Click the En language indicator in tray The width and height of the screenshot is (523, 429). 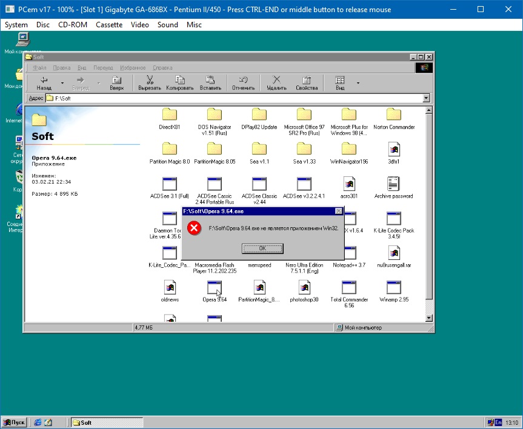pos(498,422)
